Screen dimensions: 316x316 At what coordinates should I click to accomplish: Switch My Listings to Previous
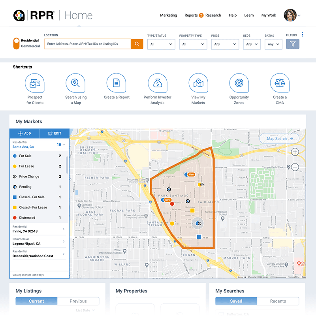pos(78,301)
